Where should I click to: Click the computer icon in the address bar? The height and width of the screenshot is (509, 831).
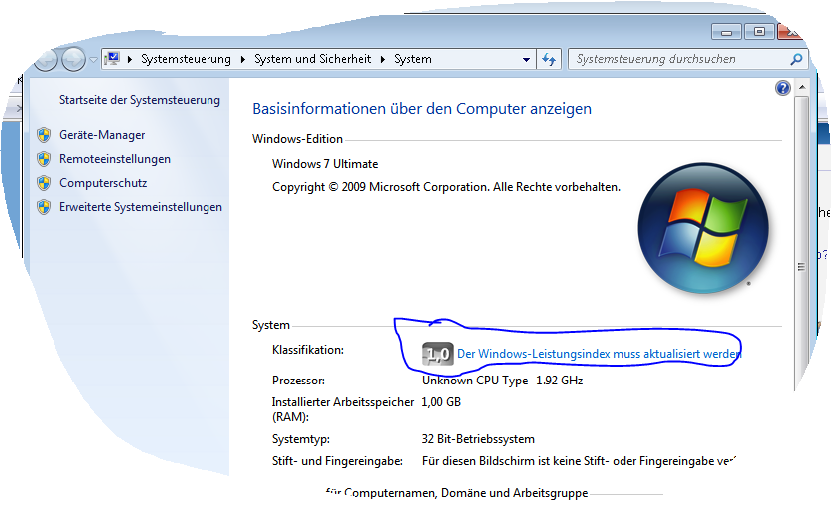(112, 59)
